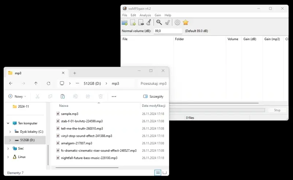Click the Gain (mp3) column header
The width and height of the screenshot is (293, 180).
click(x=273, y=39)
